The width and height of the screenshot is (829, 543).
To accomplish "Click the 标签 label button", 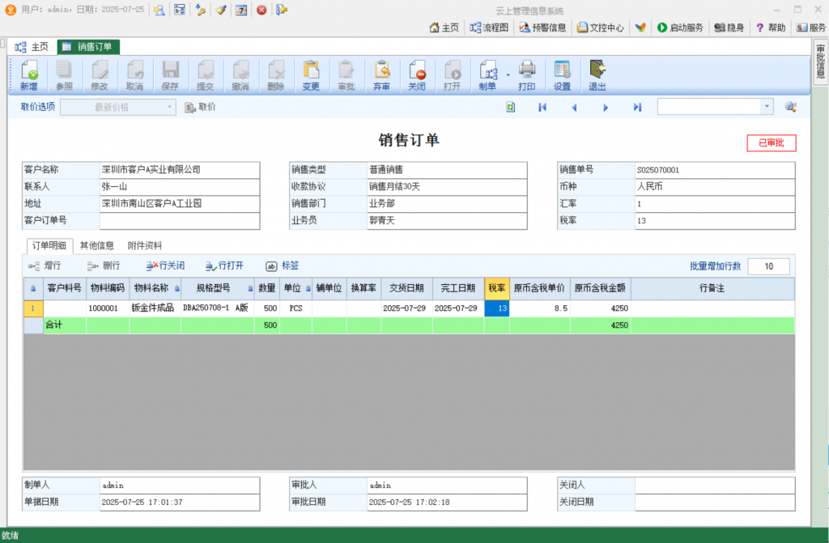I will (x=283, y=266).
